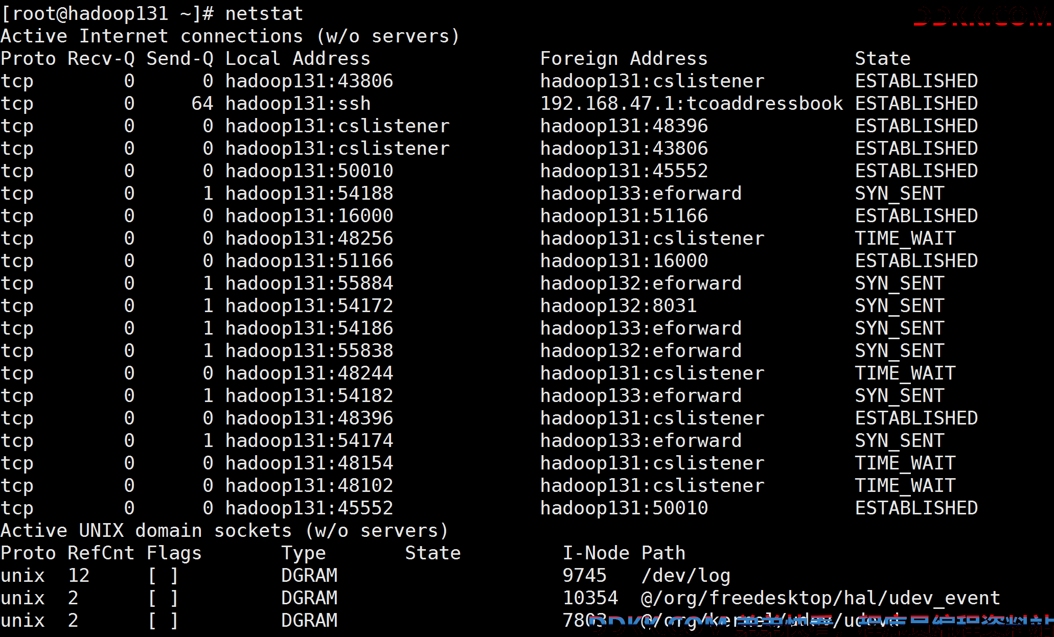Select the RefCnt value 12

coord(79,576)
